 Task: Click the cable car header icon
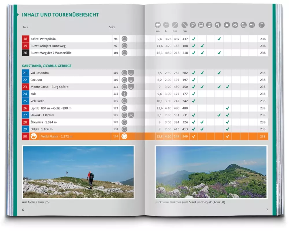coord(209,25)
